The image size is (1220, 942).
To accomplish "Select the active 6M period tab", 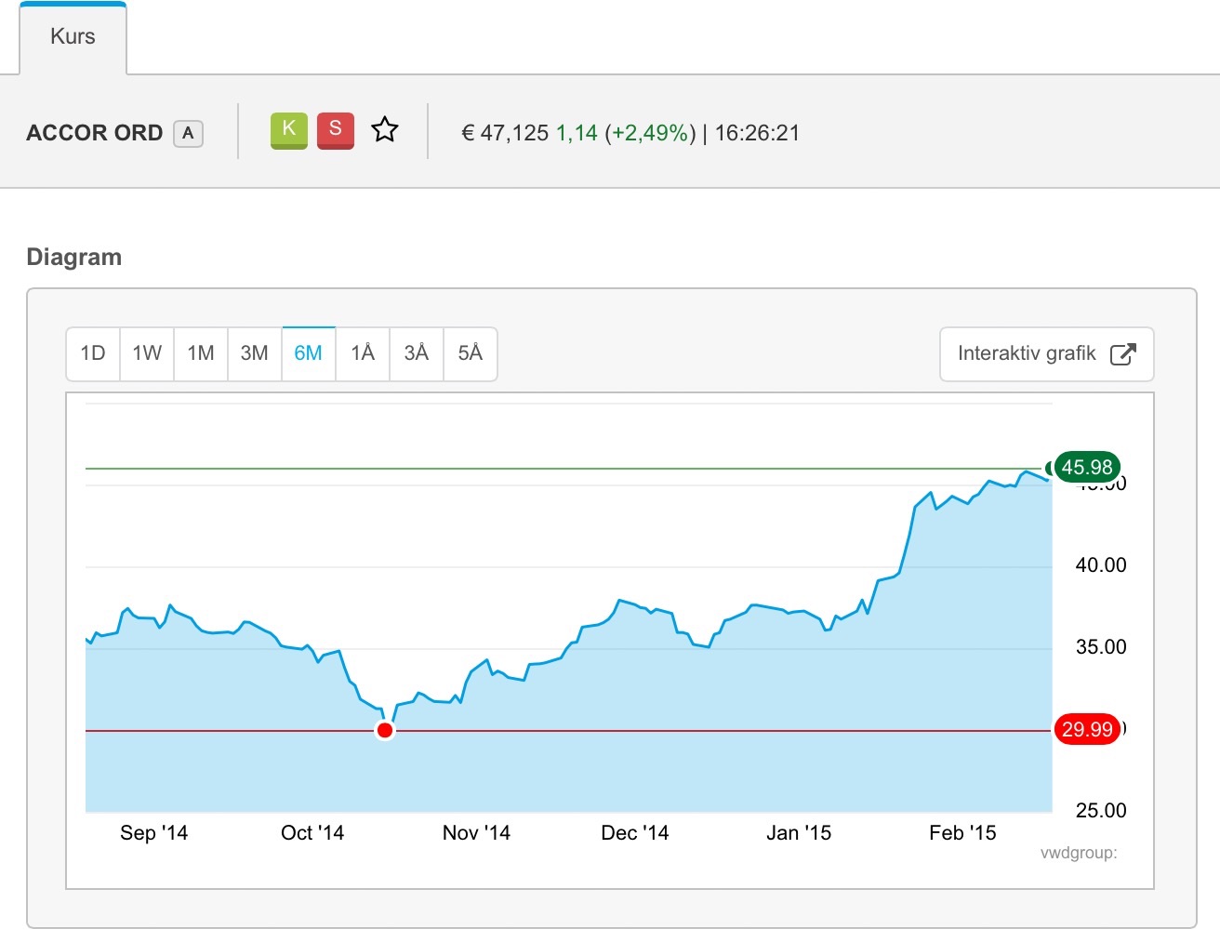I will (308, 353).
